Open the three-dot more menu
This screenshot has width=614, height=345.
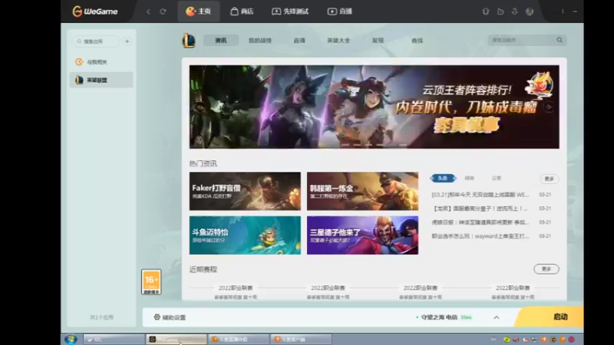pos(563,11)
